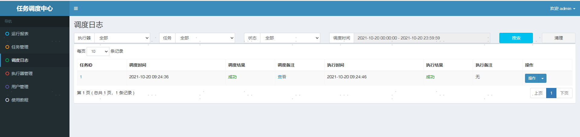Image resolution: width=580 pixels, height=137 pixels.
Task: Click the 调度日志 page heading
Action: pos(89,25)
